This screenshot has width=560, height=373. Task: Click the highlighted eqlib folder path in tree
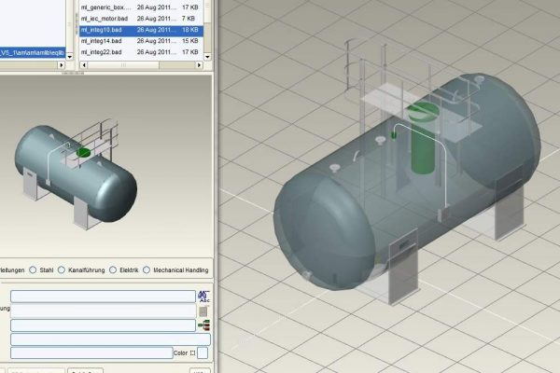(x=33, y=52)
